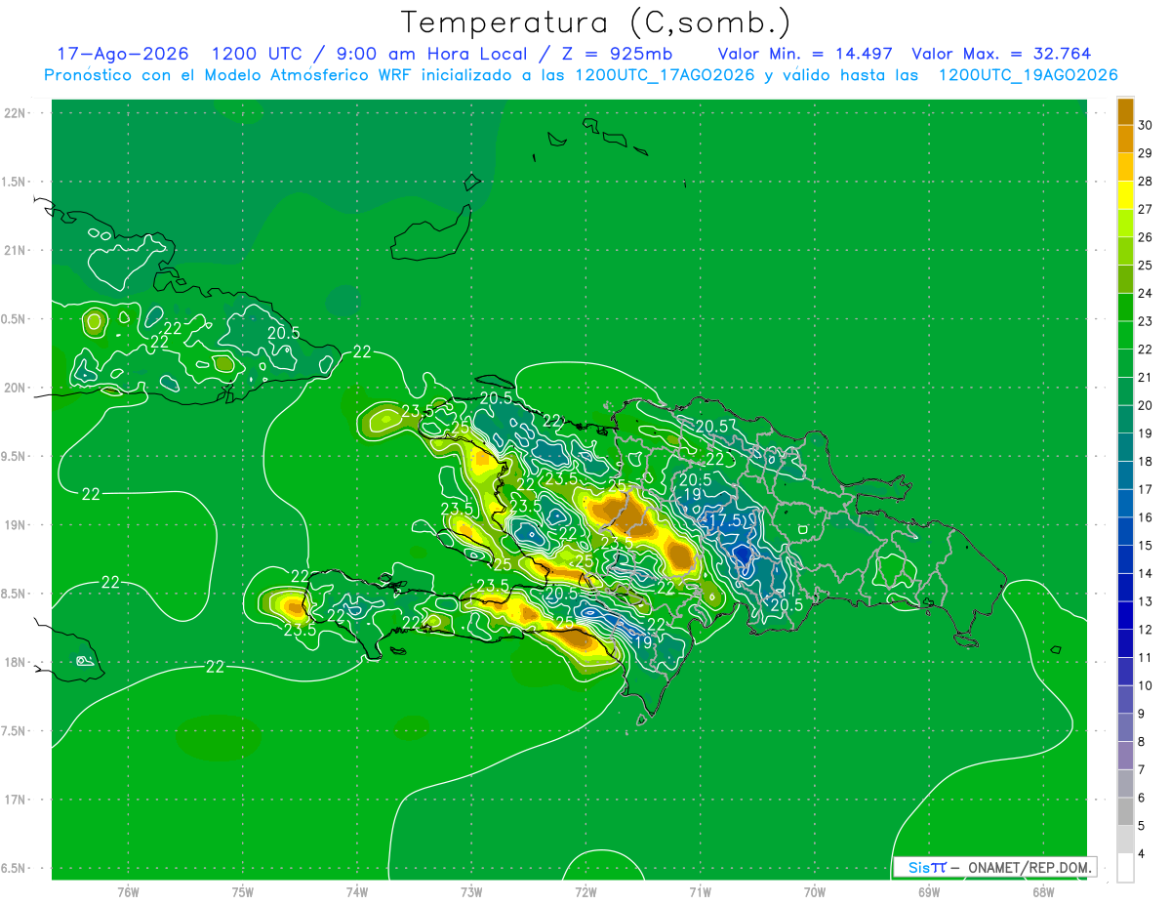Click the '18N' latitude axis label
Screen dimensions: 1171x905
15,662
